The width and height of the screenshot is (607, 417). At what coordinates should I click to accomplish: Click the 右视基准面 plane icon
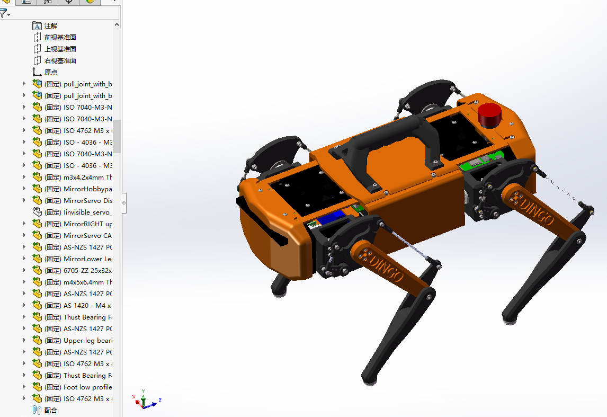coord(37,60)
